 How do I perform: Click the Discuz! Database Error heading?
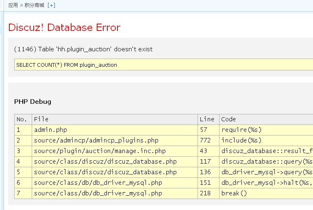point(64,28)
